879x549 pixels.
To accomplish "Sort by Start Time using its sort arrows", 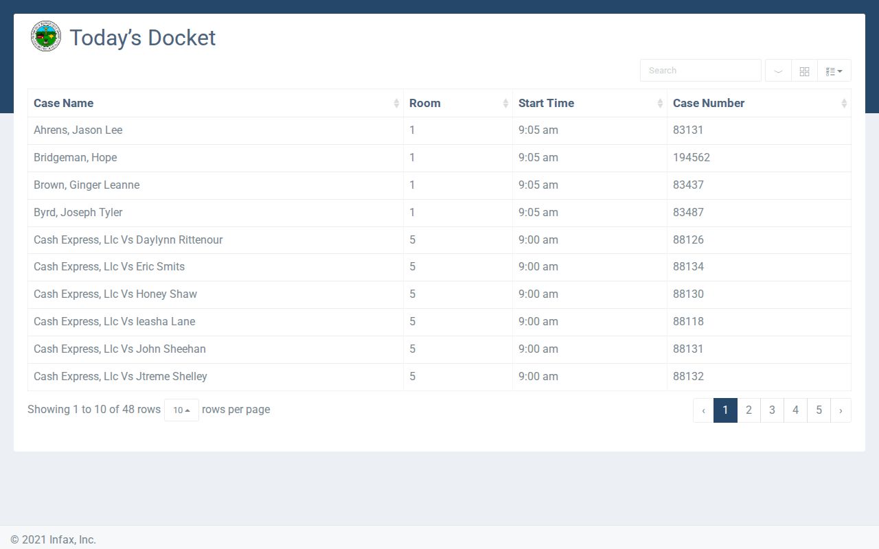I will (660, 103).
